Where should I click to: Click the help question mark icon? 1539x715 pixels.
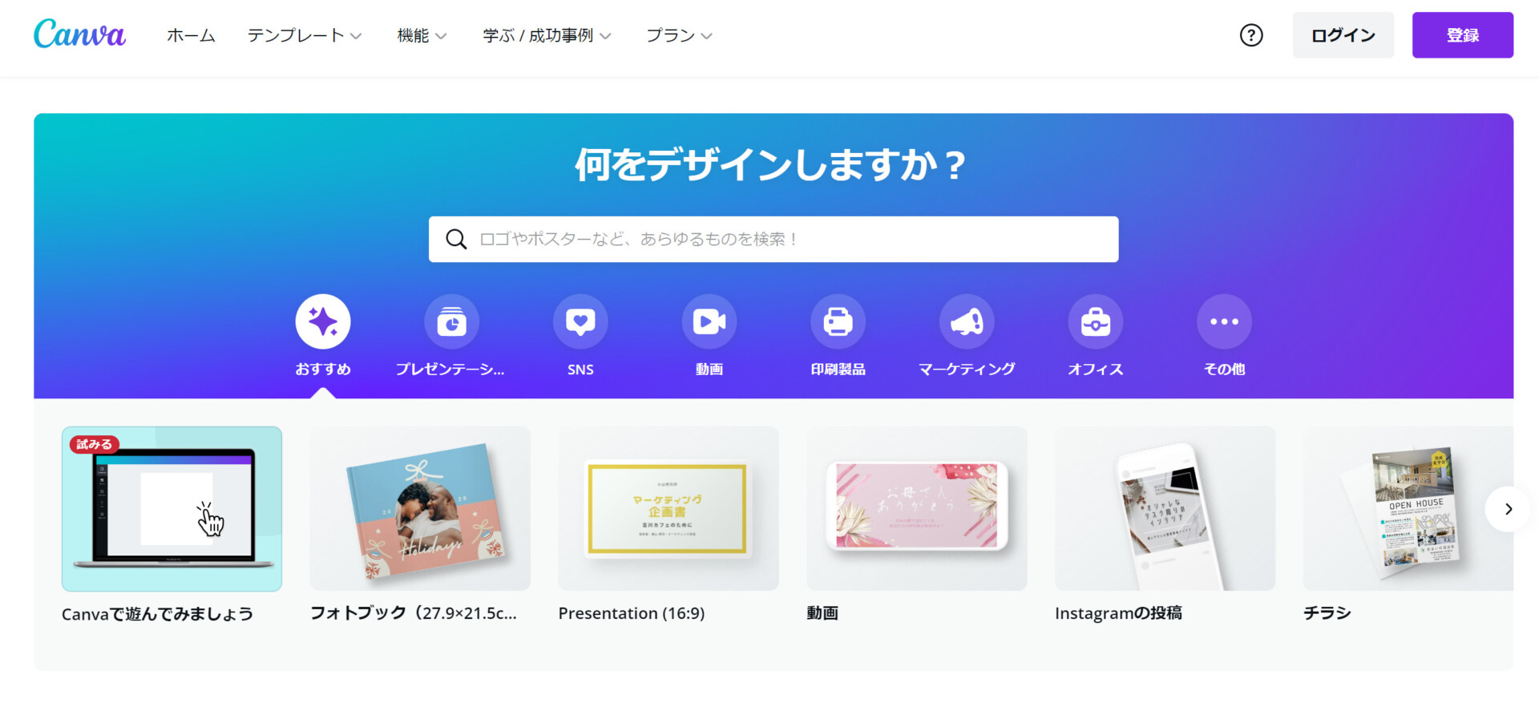tap(1251, 35)
